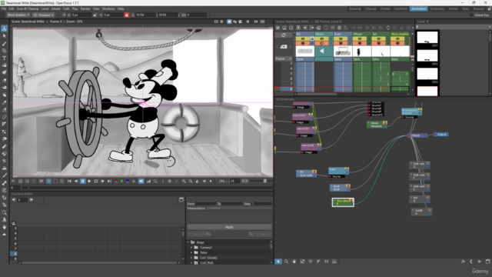Open the Xsheet menu
Image resolution: width=492 pixels, height=277 pixels.
tap(55, 8)
